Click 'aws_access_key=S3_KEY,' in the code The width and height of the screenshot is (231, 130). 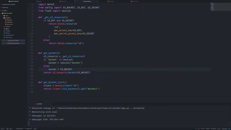(x=68, y=30)
